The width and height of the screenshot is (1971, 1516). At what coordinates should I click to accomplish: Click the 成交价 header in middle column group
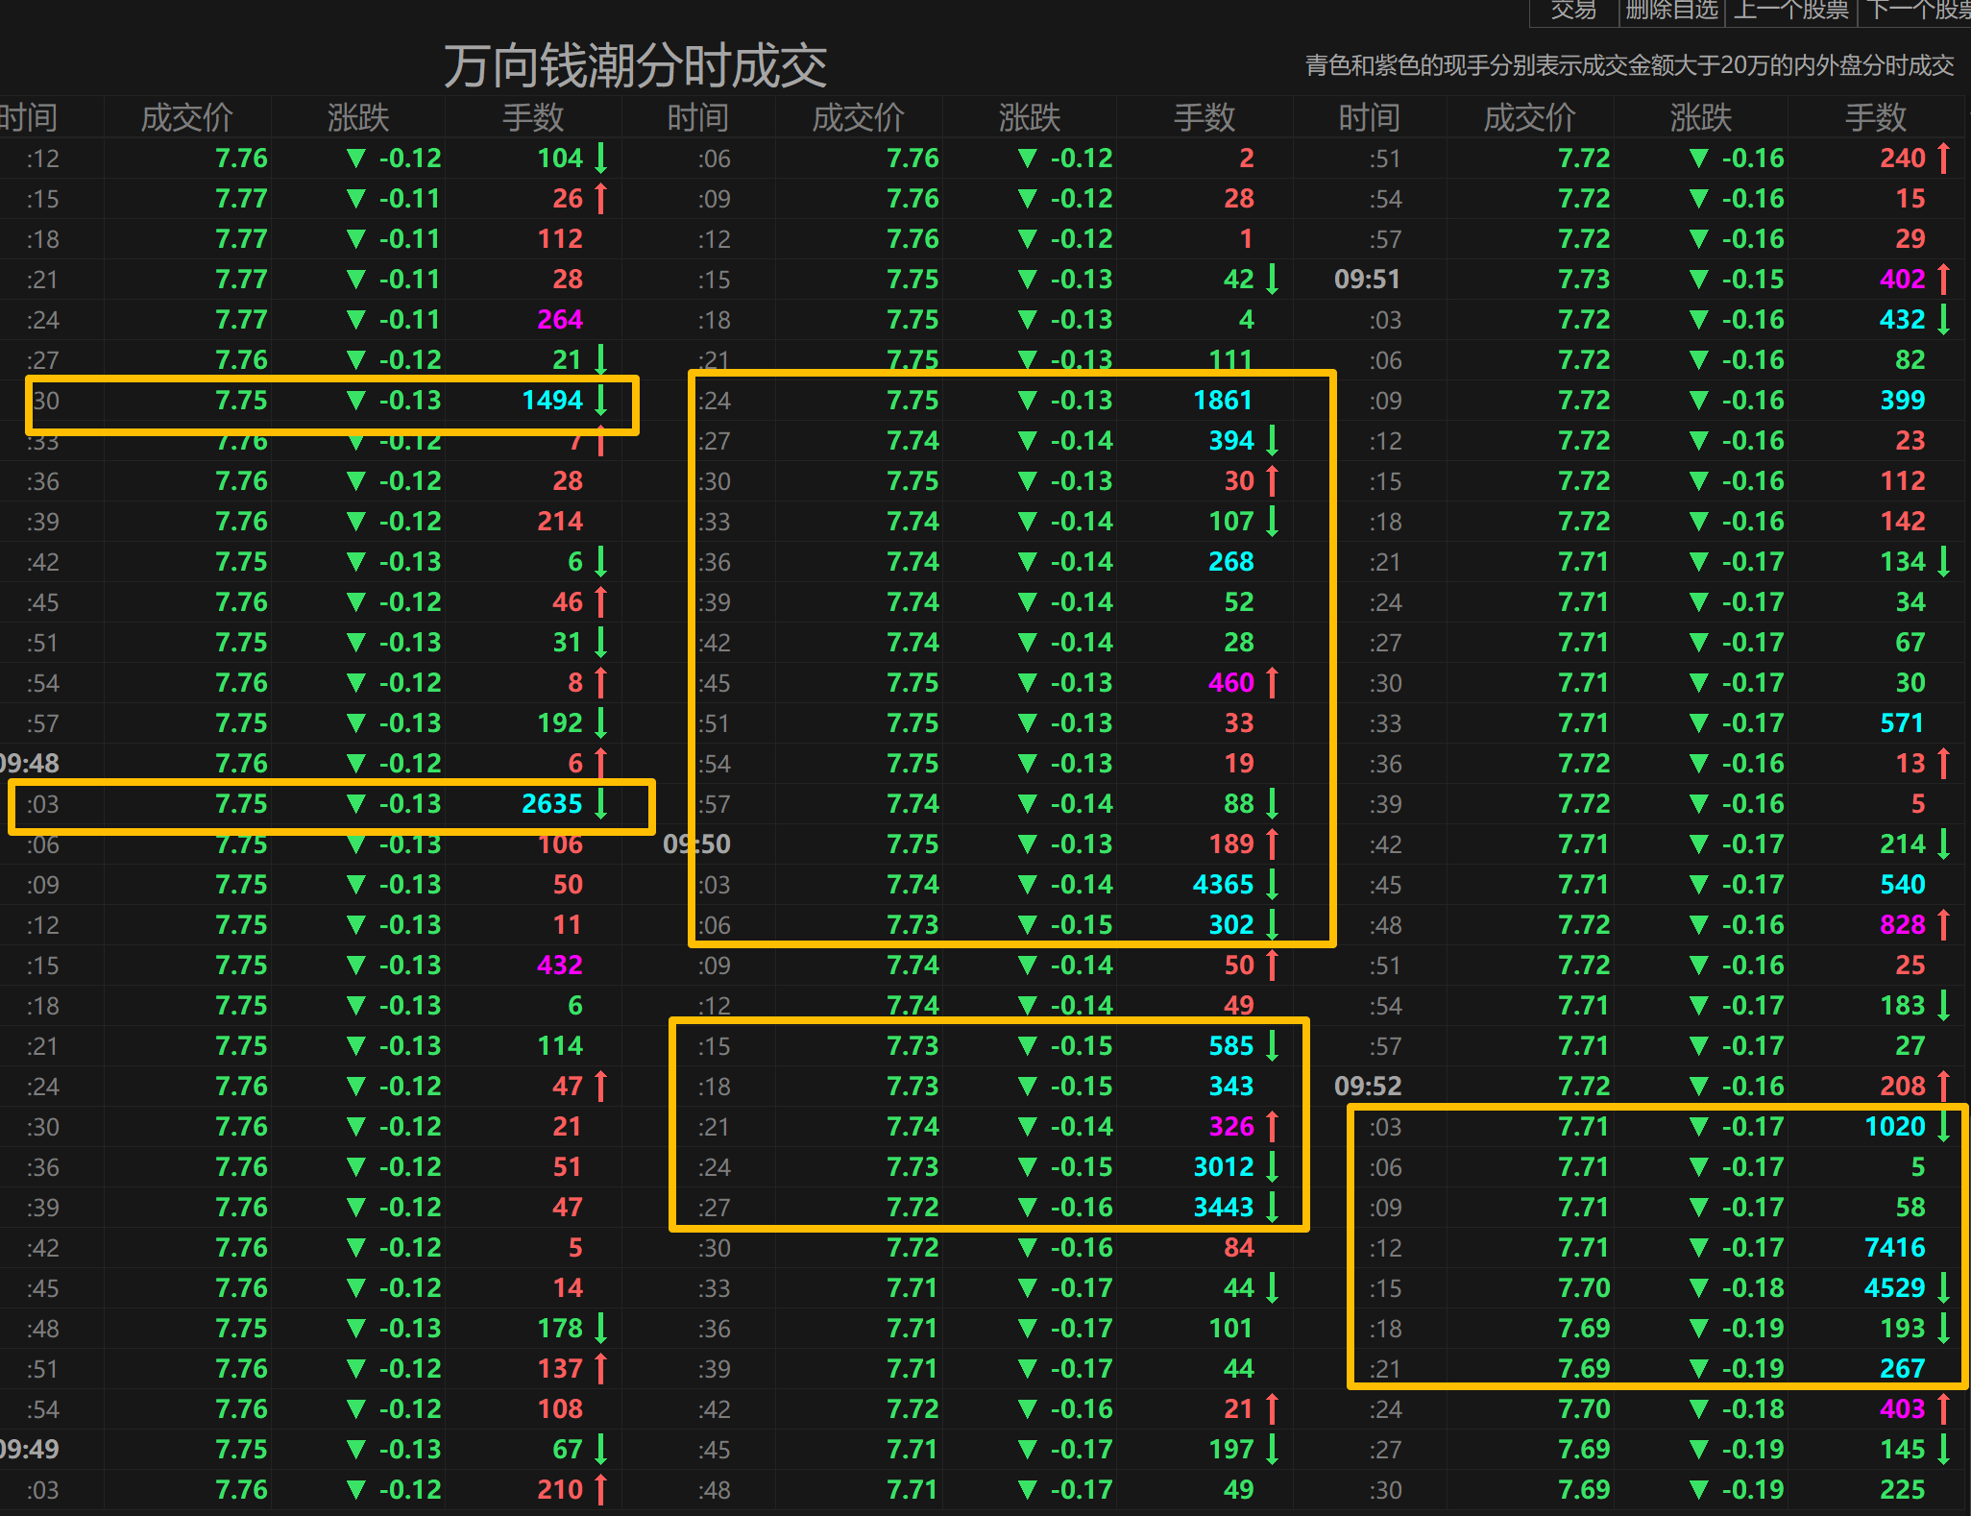858,117
